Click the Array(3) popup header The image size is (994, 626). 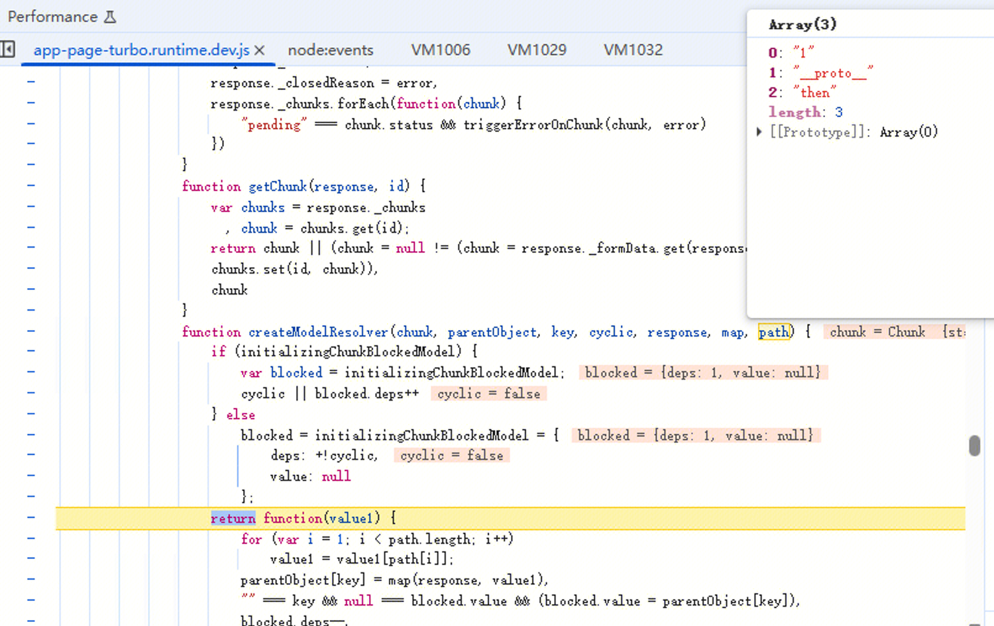[802, 25]
